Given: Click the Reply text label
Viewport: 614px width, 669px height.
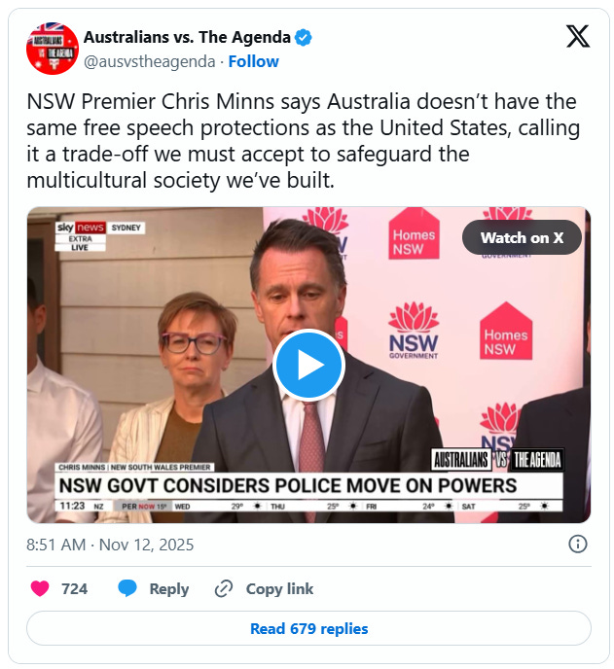Looking at the screenshot, I should pos(169,589).
